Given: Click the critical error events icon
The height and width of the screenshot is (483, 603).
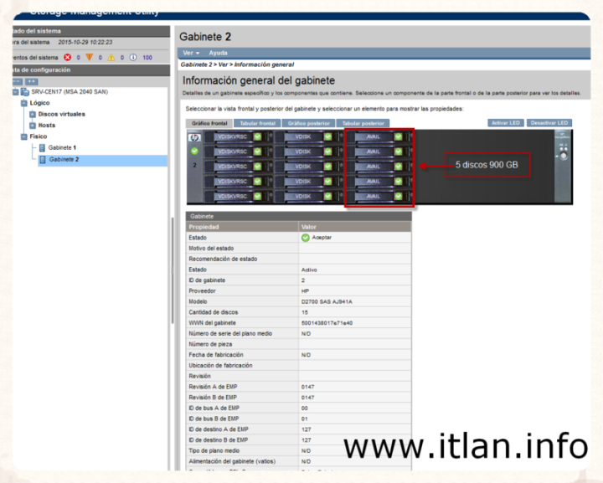Looking at the screenshot, I should pos(68,58).
